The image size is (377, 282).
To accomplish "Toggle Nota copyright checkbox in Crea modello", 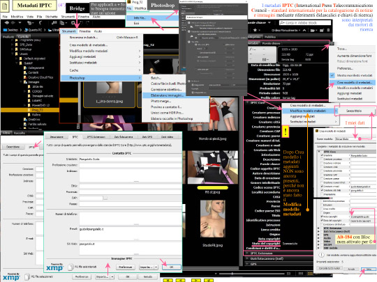I will [322, 217].
